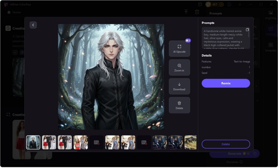This screenshot has height=168, width=278.
Task: Click the Zoom in button
Action: tap(179, 68)
